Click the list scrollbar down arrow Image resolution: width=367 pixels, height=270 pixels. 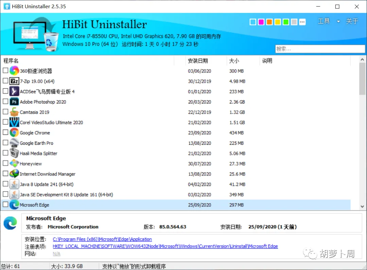(362, 206)
